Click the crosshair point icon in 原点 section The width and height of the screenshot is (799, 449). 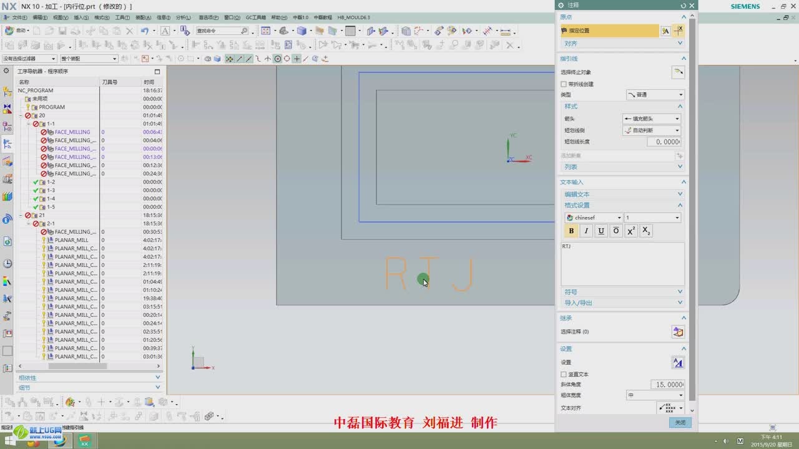(x=679, y=30)
